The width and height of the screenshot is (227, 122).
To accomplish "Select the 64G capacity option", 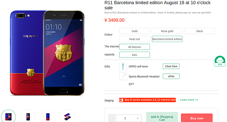I will (x=134, y=55).
